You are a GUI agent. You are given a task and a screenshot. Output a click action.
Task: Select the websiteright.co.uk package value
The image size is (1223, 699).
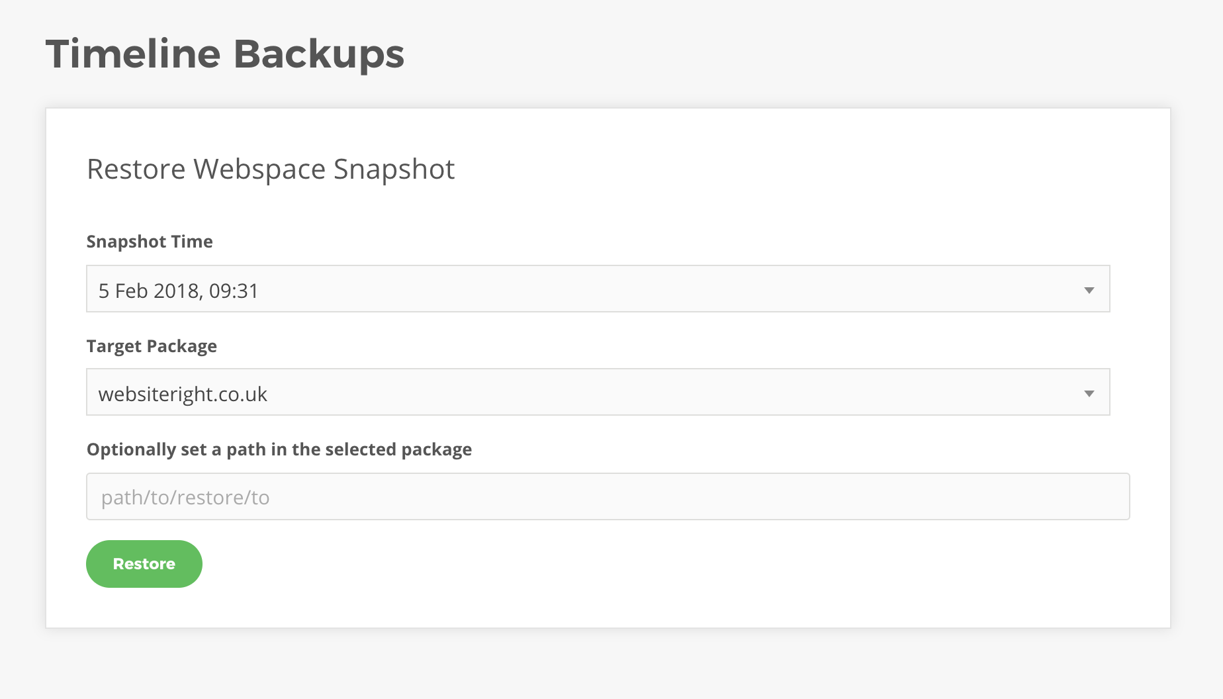pyautogui.click(x=183, y=394)
